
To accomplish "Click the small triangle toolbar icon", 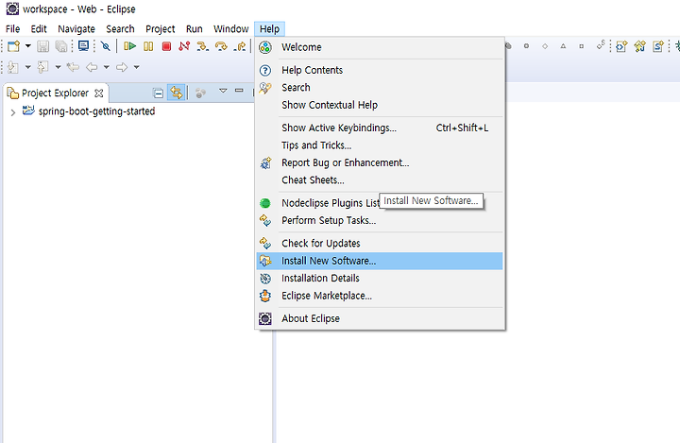I will [563, 46].
